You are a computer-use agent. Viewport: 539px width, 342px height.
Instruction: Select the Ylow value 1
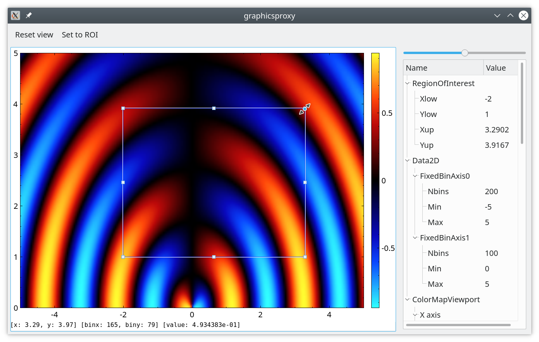click(487, 114)
